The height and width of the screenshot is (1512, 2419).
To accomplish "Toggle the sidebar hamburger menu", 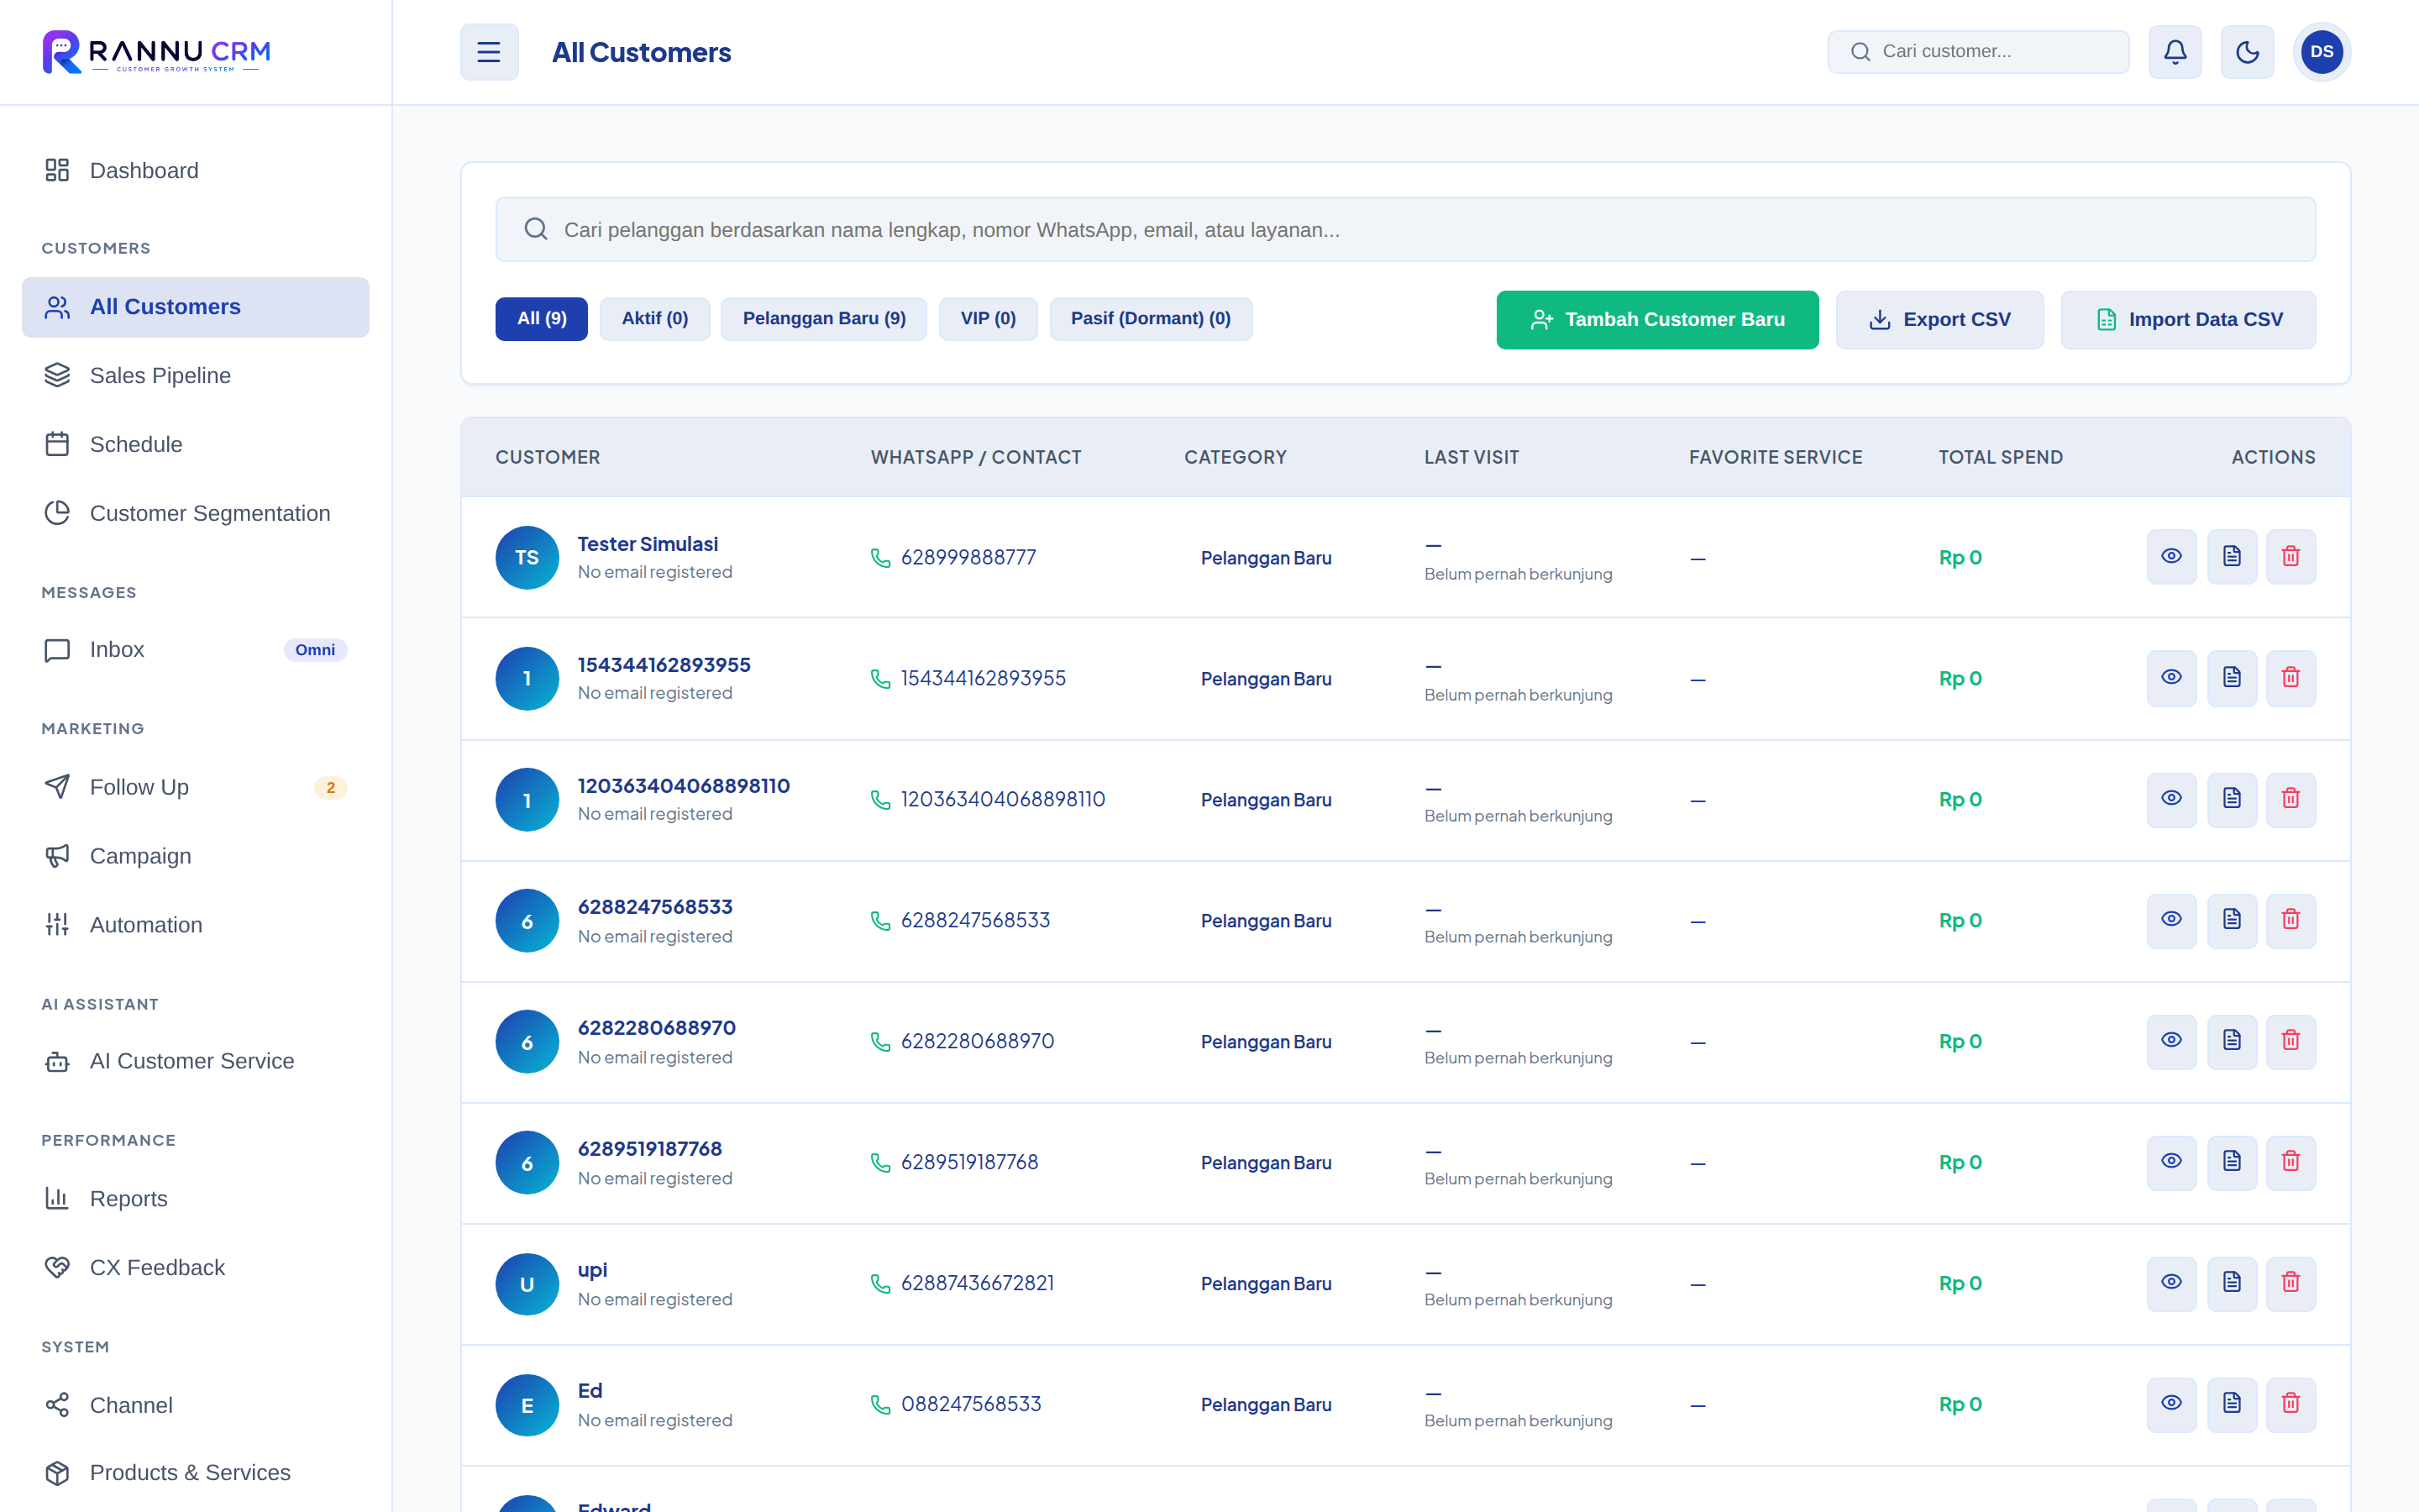I will (489, 52).
